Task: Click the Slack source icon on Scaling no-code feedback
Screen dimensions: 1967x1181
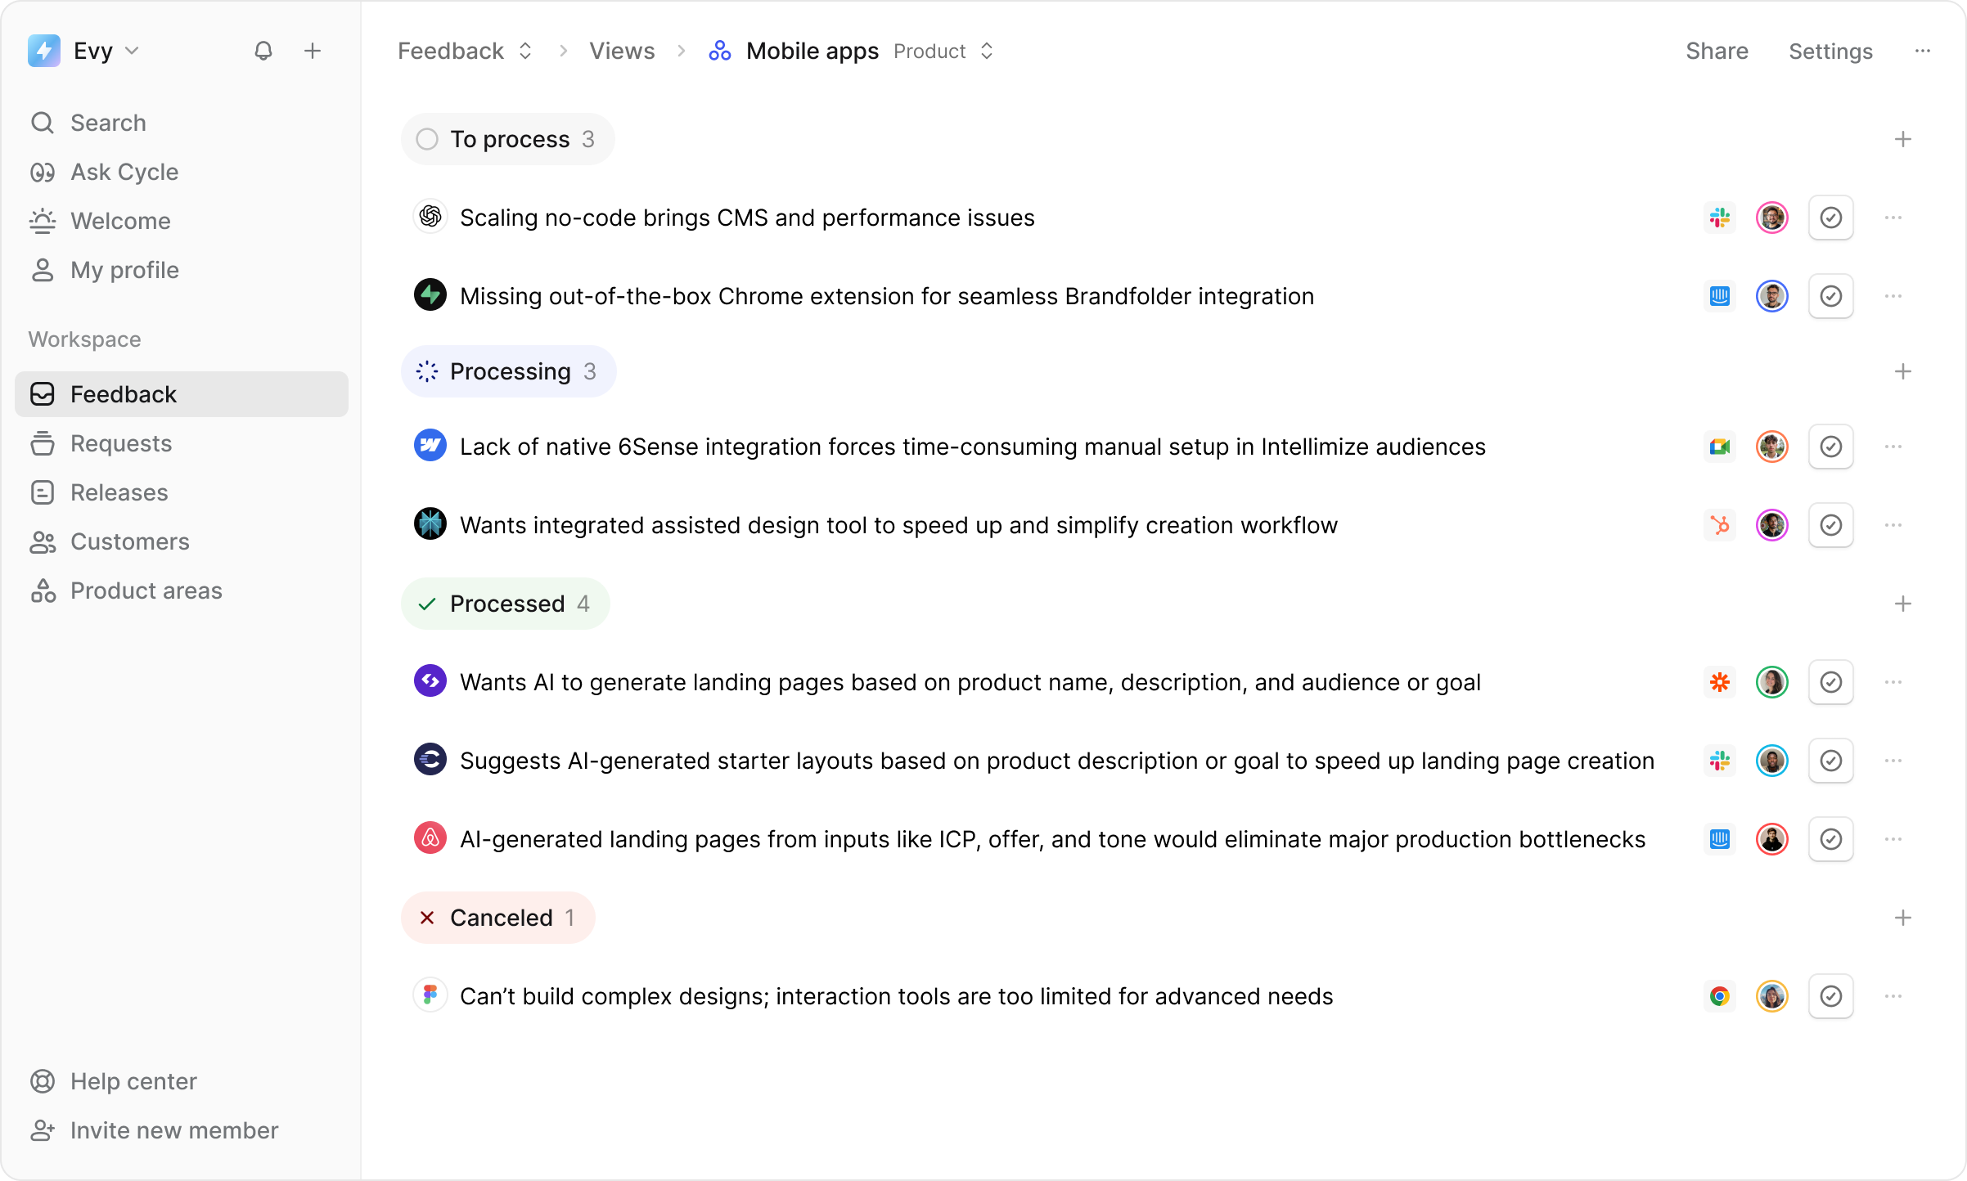Action: click(1720, 218)
